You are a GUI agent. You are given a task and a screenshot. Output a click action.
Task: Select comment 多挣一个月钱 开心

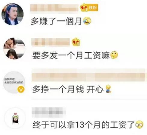click(x=68, y=89)
